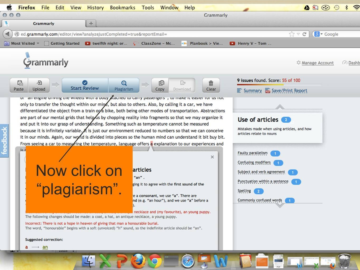The height and width of the screenshot is (270, 360).
Task: Open 'twelfth night' bookmark
Action: click(x=106, y=43)
